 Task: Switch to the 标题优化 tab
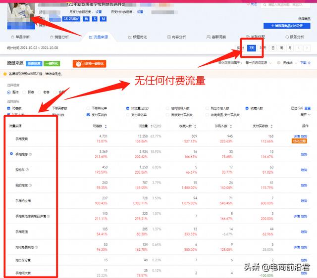pyautogui.click(x=137, y=37)
